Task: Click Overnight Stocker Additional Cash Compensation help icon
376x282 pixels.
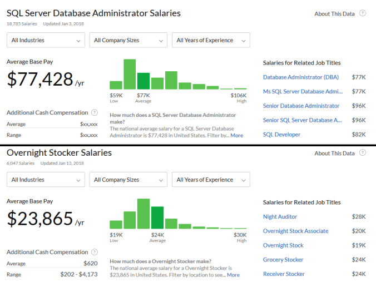Action: point(95,253)
